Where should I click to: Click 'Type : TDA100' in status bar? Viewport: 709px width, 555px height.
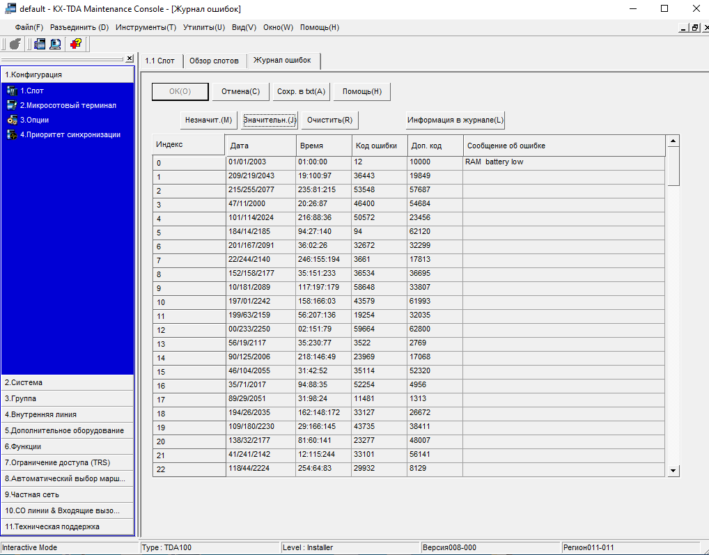tap(210, 548)
